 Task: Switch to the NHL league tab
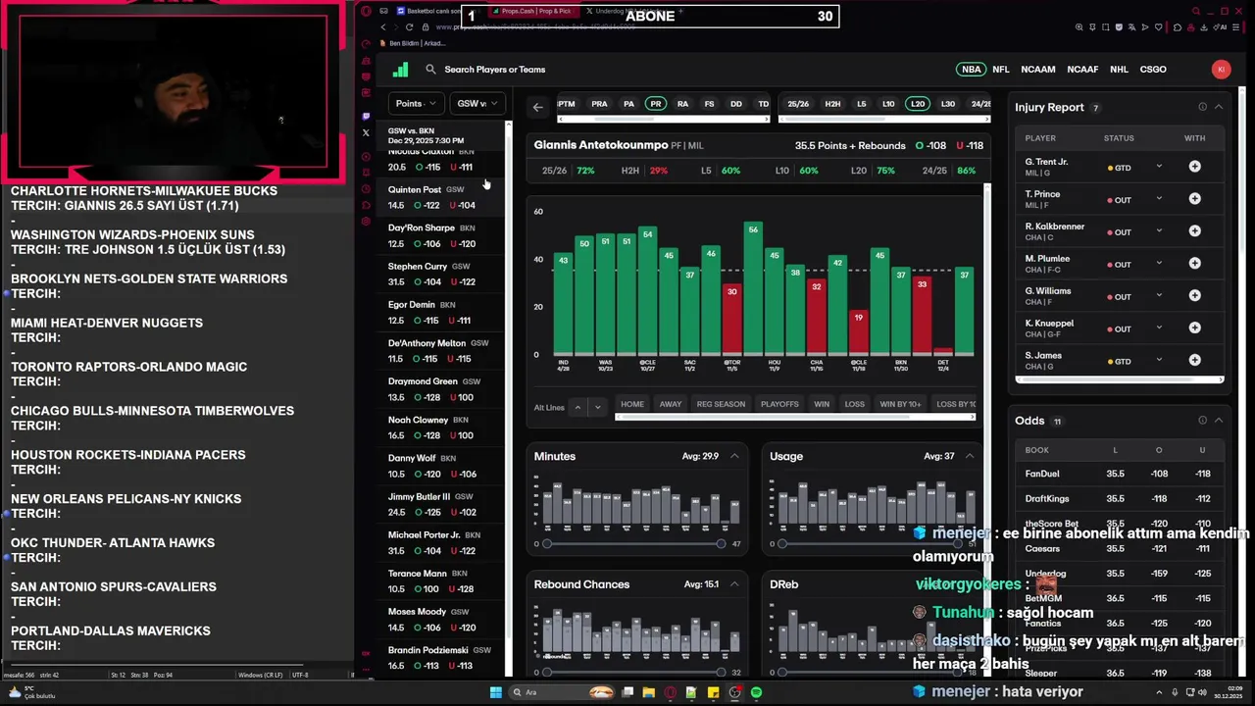(1119, 70)
